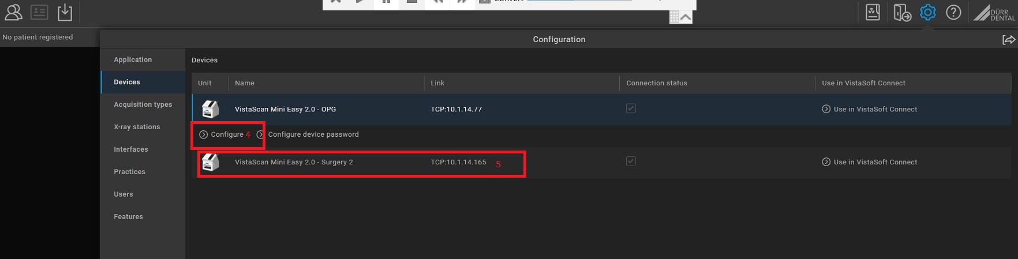Click Use in VistaSoft Connect for OPG
This screenshot has height=259, width=1018.
[869, 109]
